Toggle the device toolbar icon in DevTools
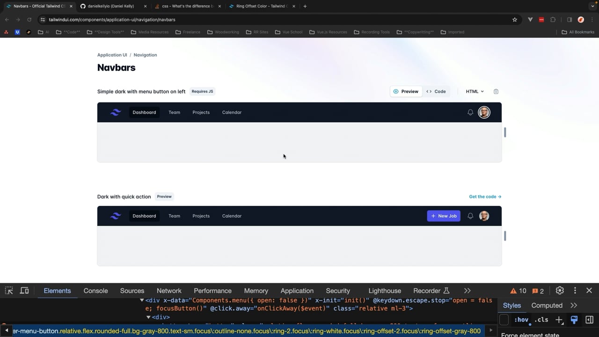This screenshot has height=337, width=599. pyautogui.click(x=24, y=291)
